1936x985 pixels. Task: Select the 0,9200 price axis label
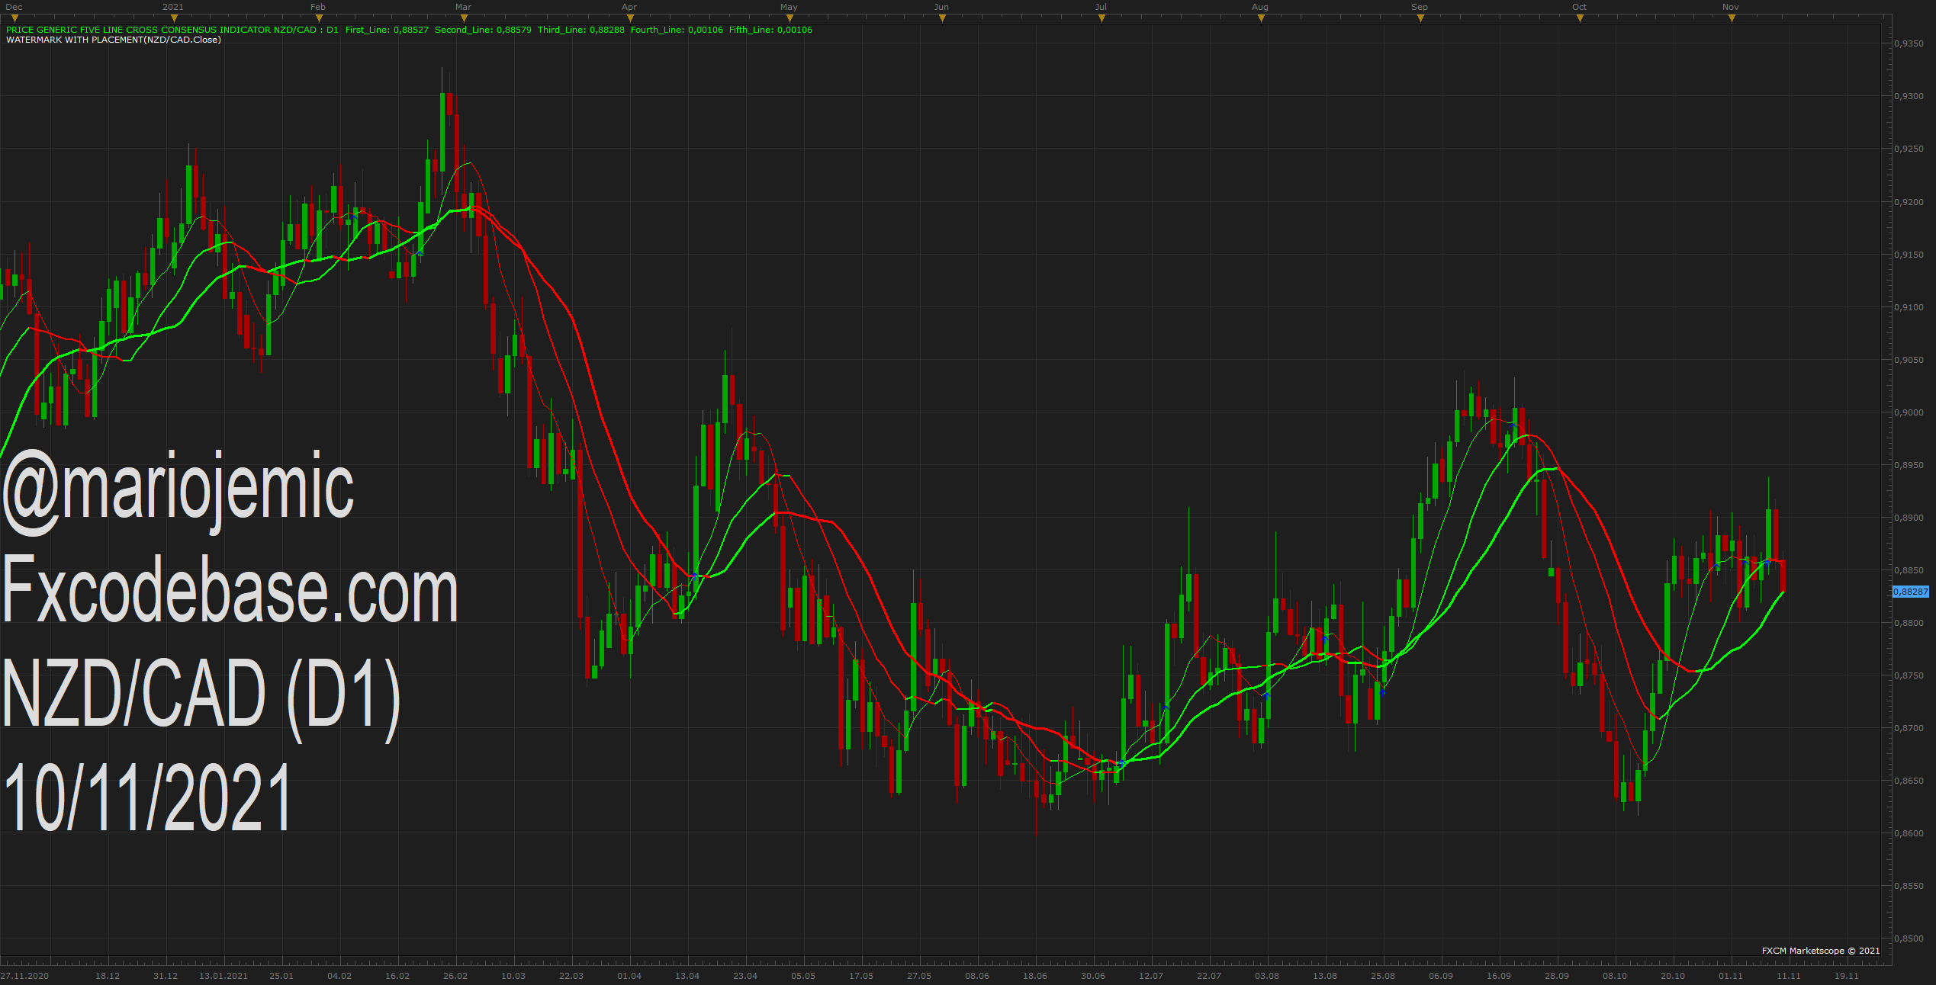[1909, 202]
